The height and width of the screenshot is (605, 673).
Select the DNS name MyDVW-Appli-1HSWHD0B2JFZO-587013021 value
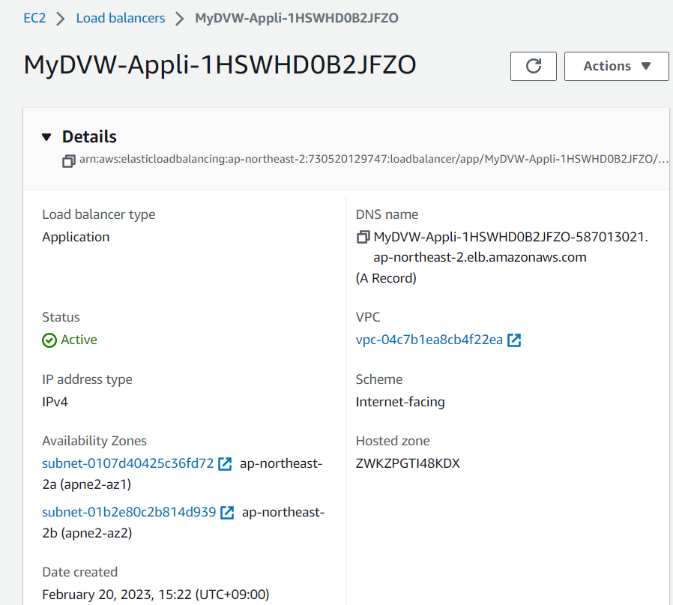tap(511, 237)
